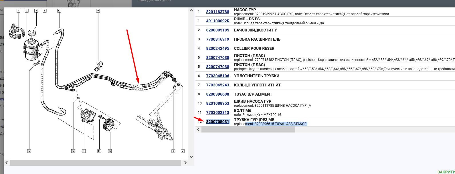This screenshot has width=455, height=174.
Task: Click the diagram horizontal scrollbar track
Action: [x=95, y=163]
